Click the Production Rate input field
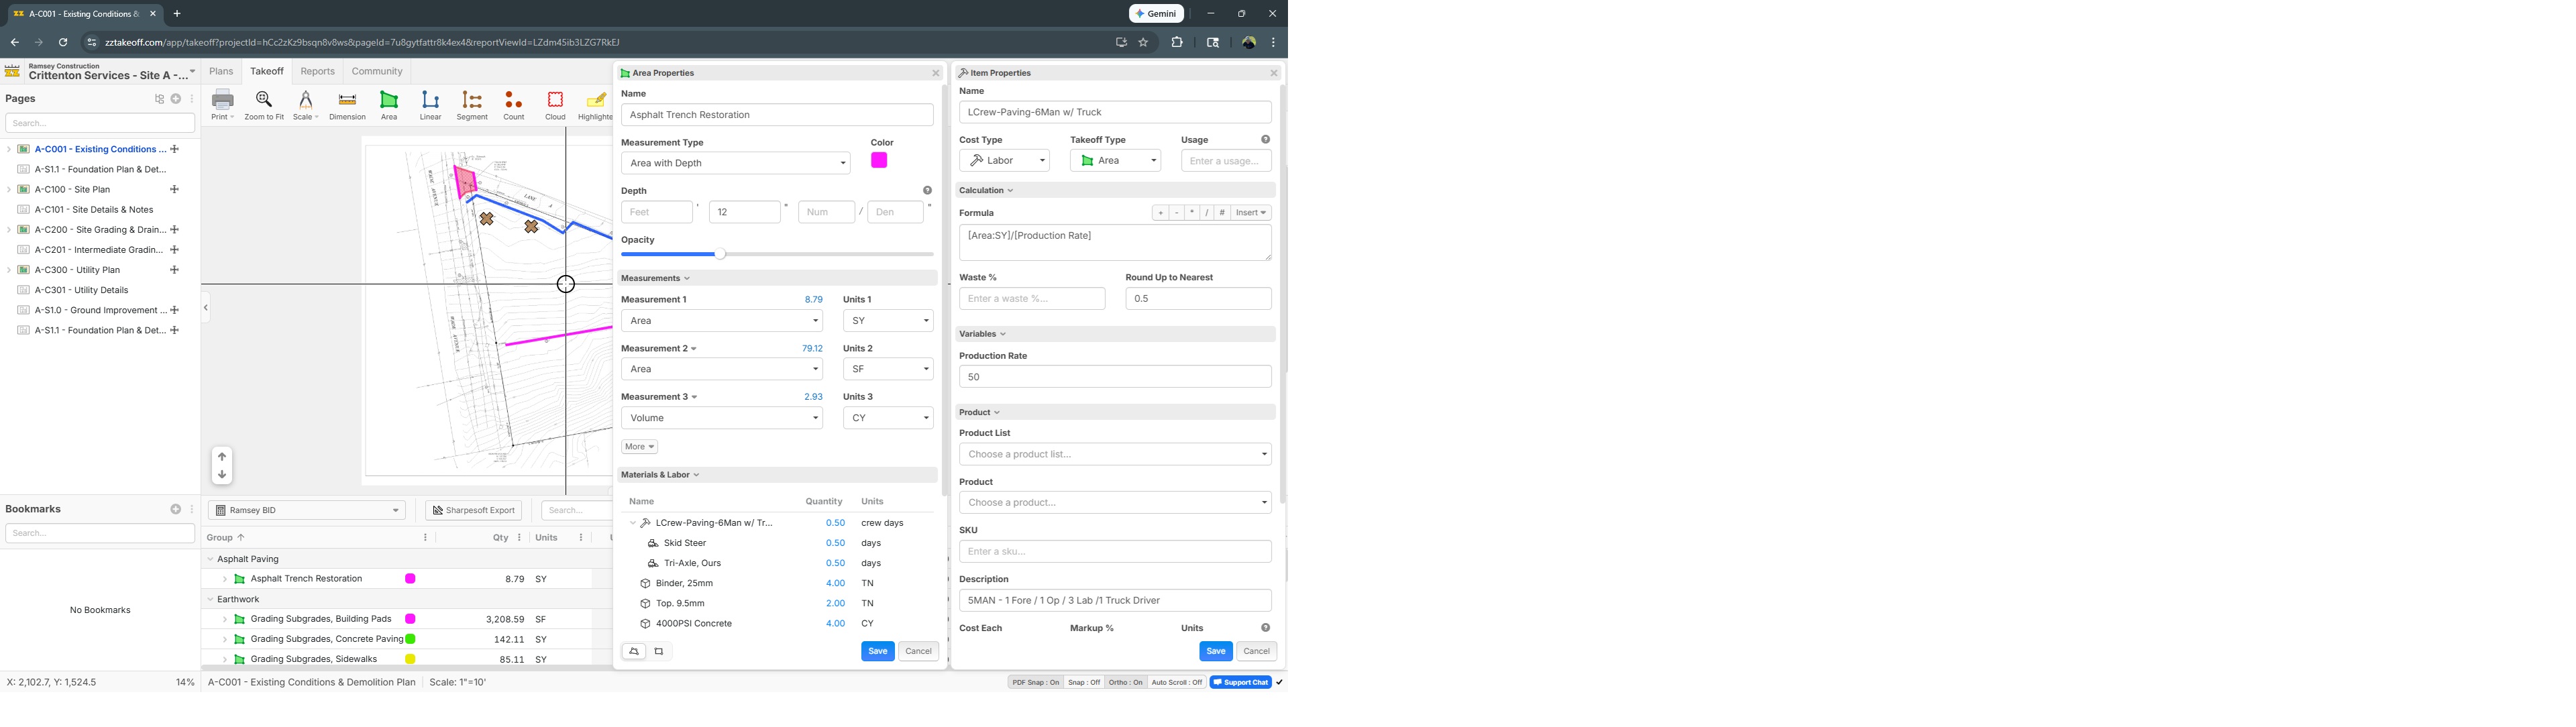The image size is (2576, 727). pyautogui.click(x=1114, y=377)
